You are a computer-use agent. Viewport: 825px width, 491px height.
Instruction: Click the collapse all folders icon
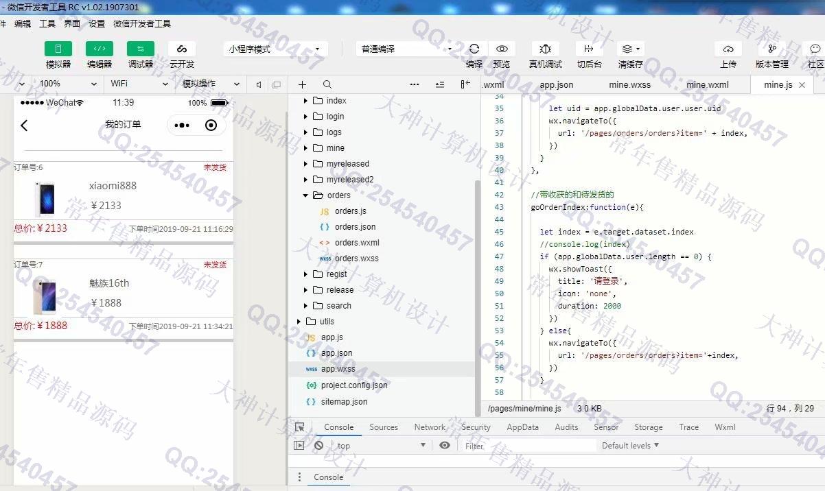coord(440,84)
